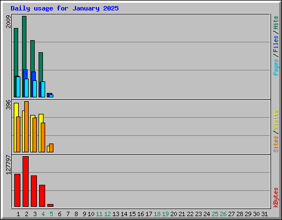Image resolution: width=282 pixels, height=220 pixels.
Task: Select the orange Sites bar for day 2
Action: tap(26, 127)
